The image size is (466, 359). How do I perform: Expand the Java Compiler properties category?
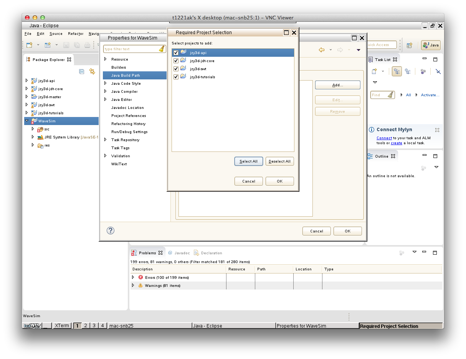[x=106, y=91]
